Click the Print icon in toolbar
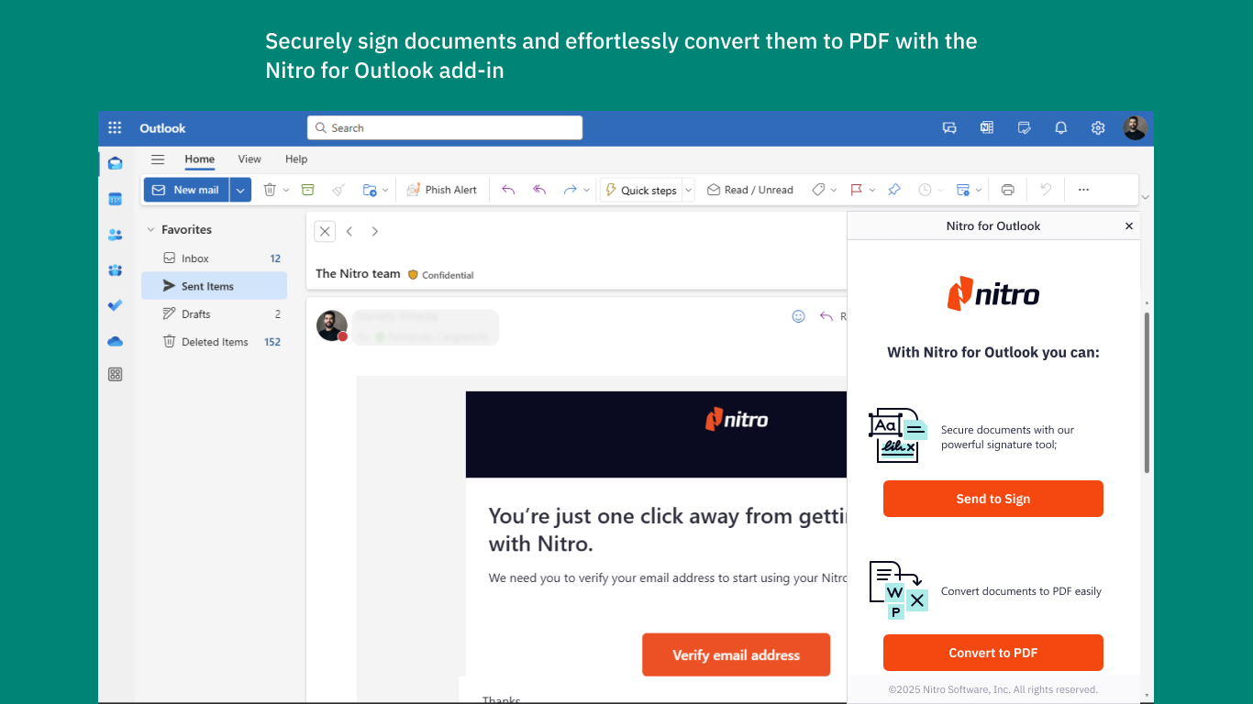Image resolution: width=1253 pixels, height=704 pixels. point(1008,190)
